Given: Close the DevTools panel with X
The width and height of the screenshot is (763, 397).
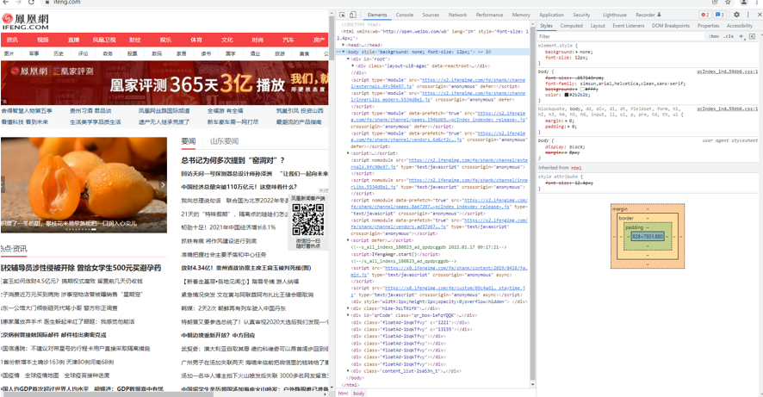Looking at the screenshot, I should tap(759, 16).
